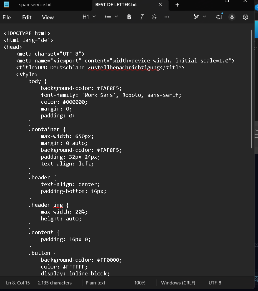This screenshot has width=258, height=291.
Task: Expand the heading style dropdown arrow
Action: (94, 17)
